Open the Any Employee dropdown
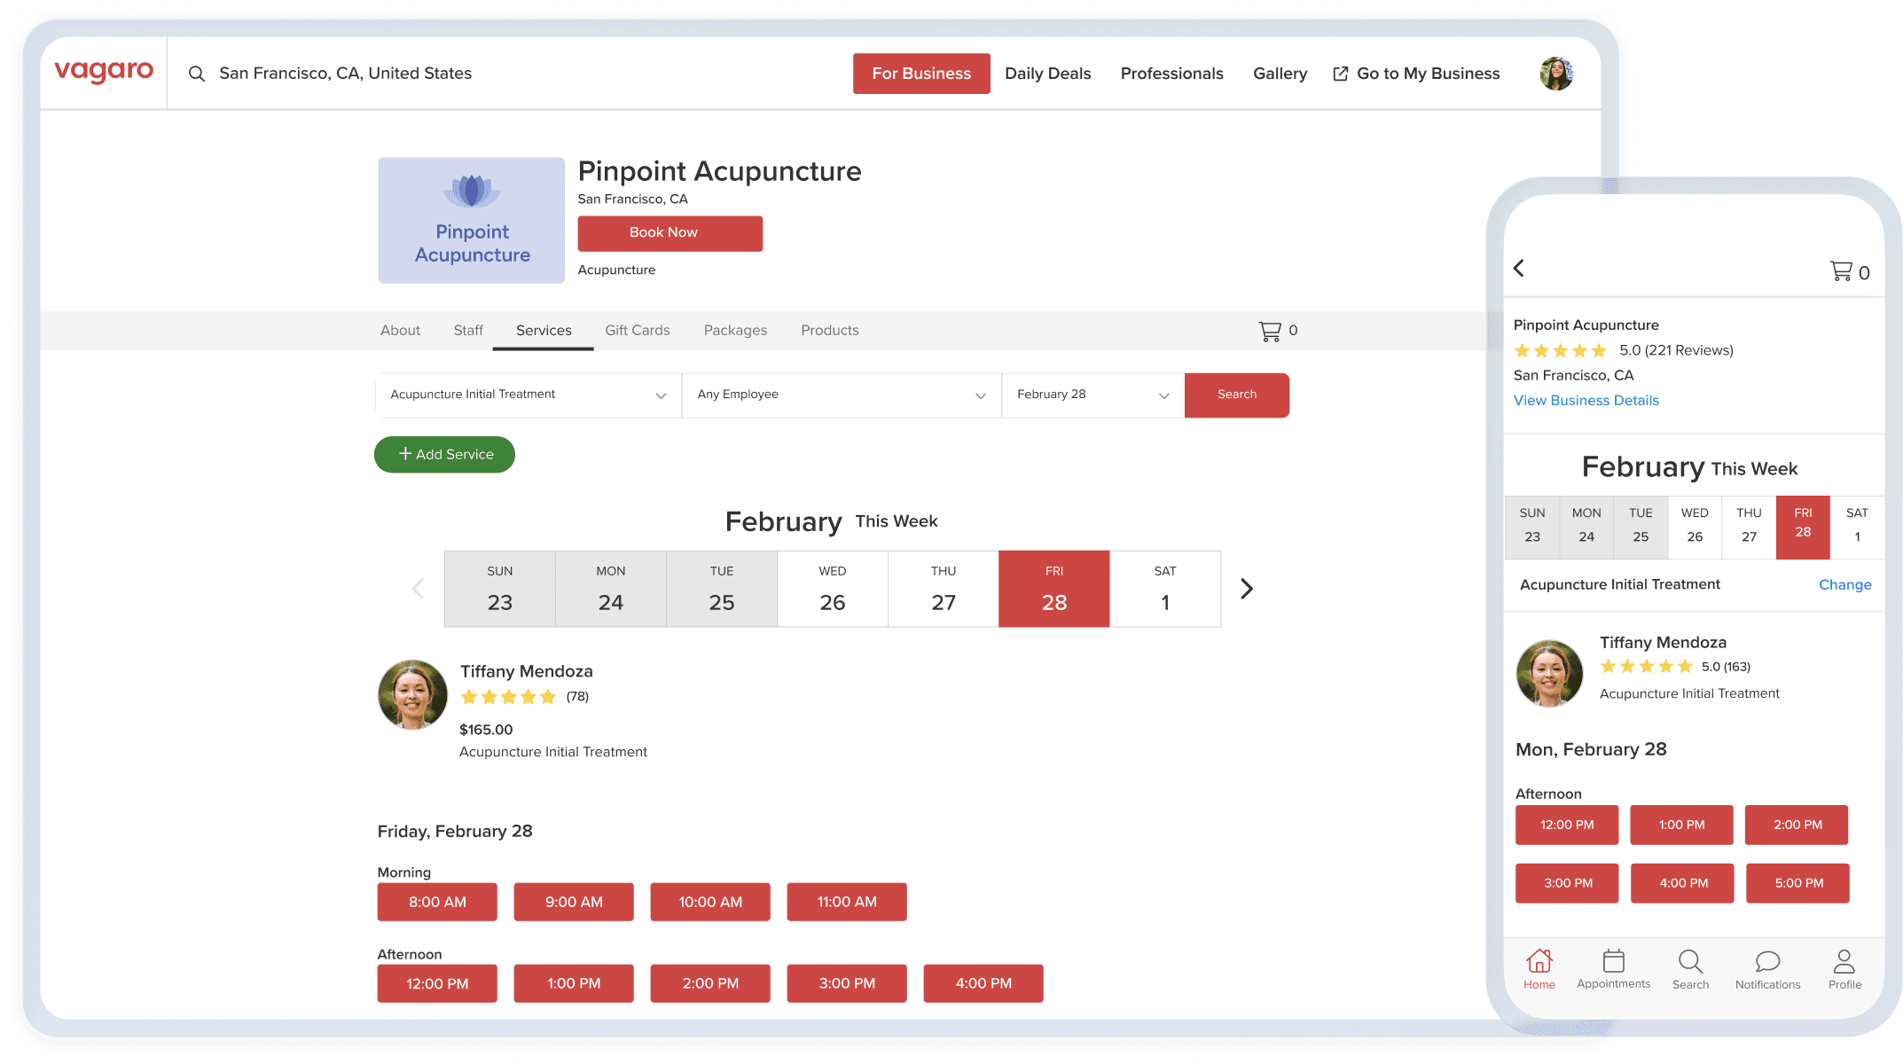 click(x=841, y=395)
